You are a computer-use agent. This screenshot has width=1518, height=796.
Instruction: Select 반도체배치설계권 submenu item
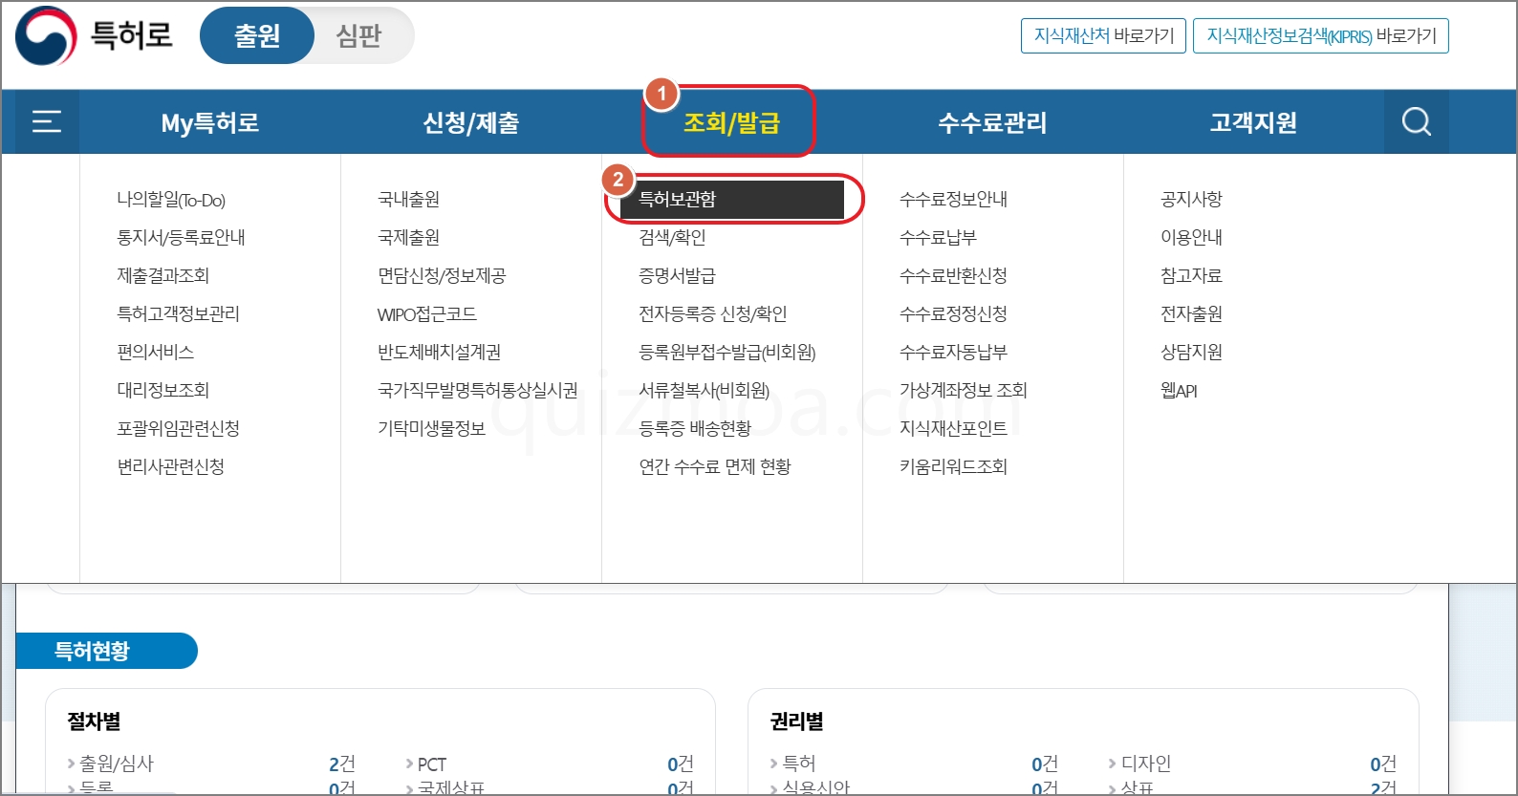click(x=439, y=353)
